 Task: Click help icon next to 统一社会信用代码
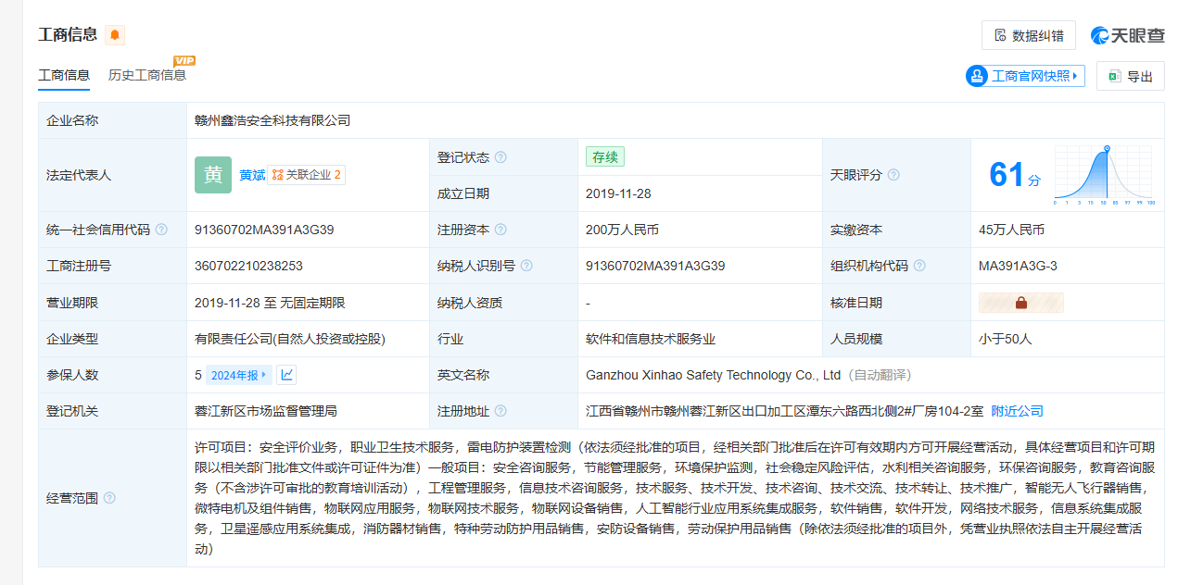161,230
